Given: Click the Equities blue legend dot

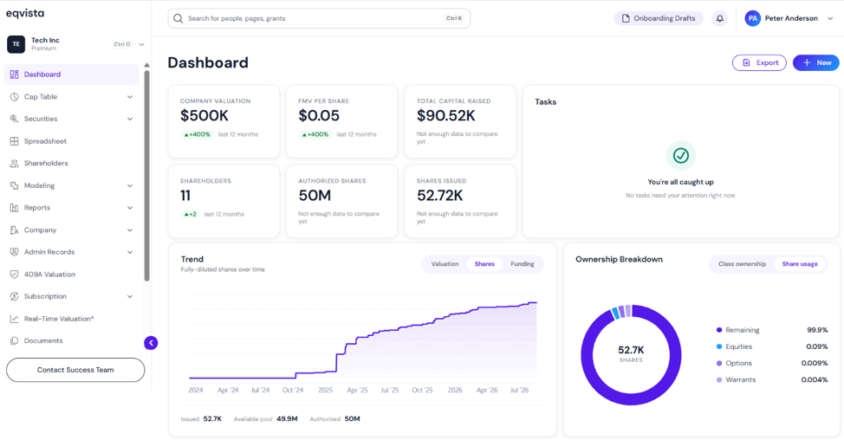Looking at the screenshot, I should [719, 346].
